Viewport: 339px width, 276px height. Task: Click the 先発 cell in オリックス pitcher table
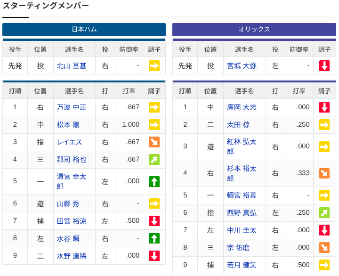(x=185, y=66)
